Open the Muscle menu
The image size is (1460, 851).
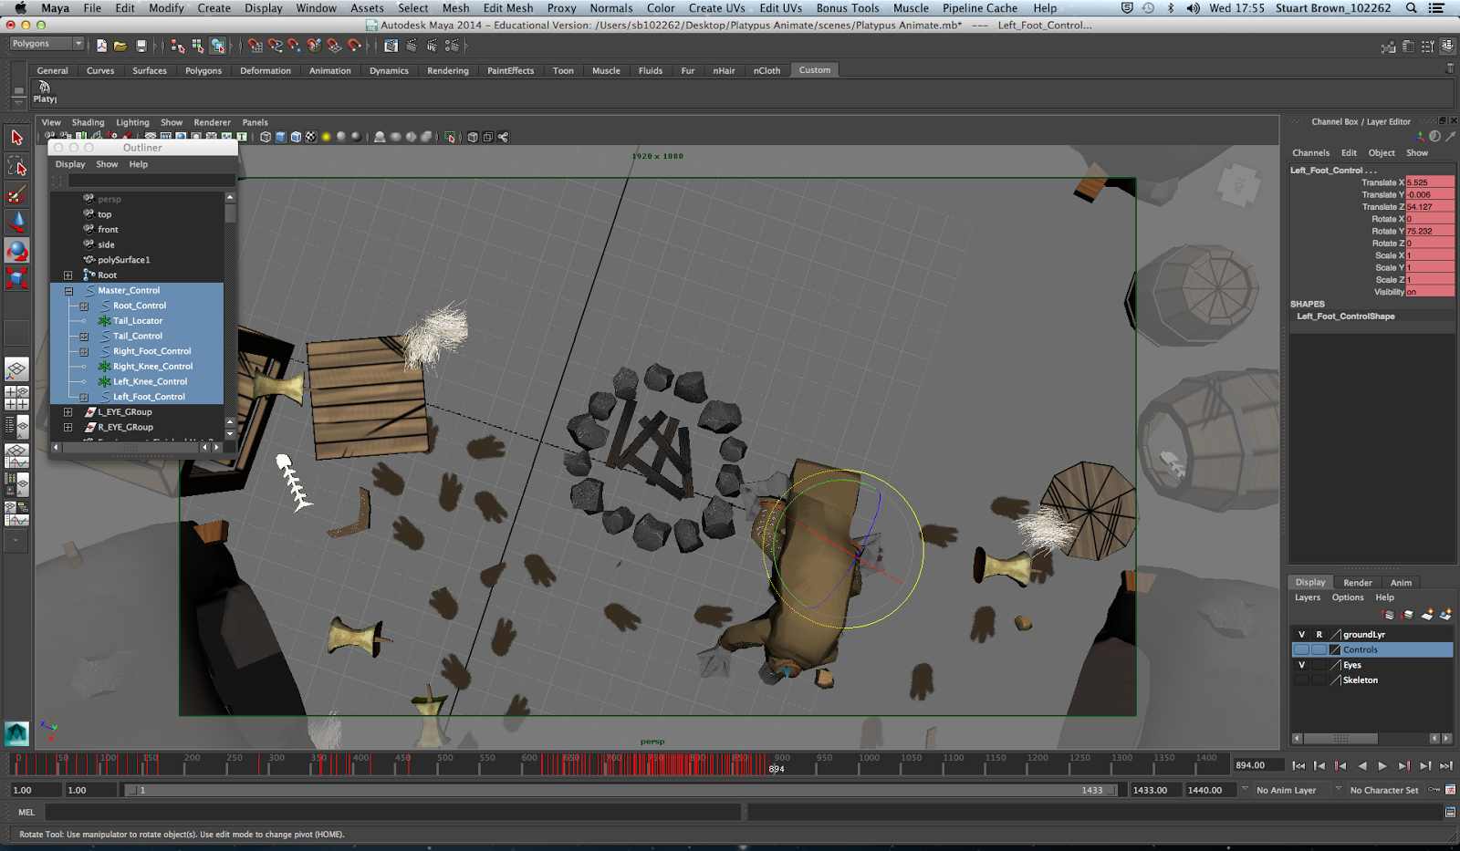click(x=911, y=7)
